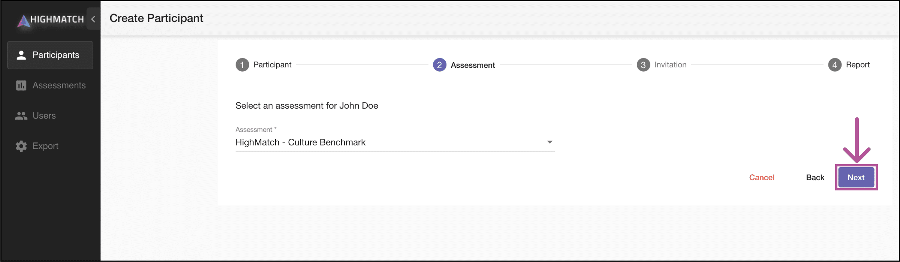Jump to the Assessment step label

coord(473,65)
